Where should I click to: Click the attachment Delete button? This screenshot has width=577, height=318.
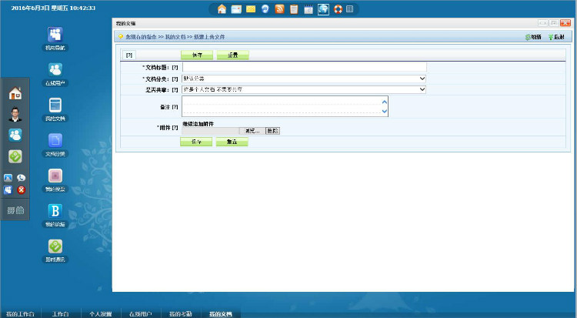(x=272, y=131)
